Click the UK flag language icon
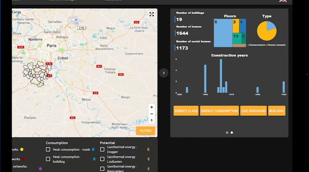Screen dimensions: 309x172 [x=283, y=1]
